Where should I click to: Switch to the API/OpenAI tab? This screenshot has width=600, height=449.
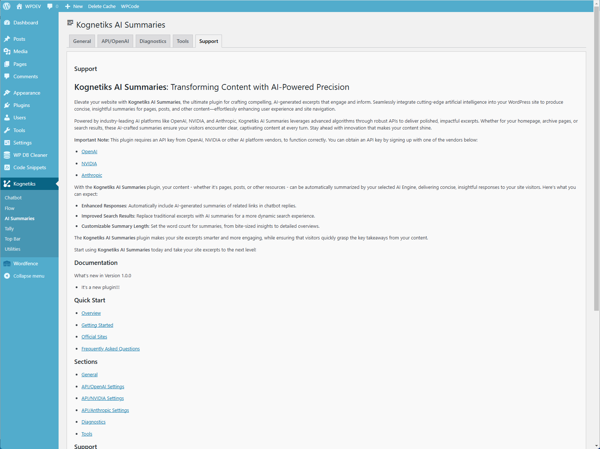tap(115, 41)
